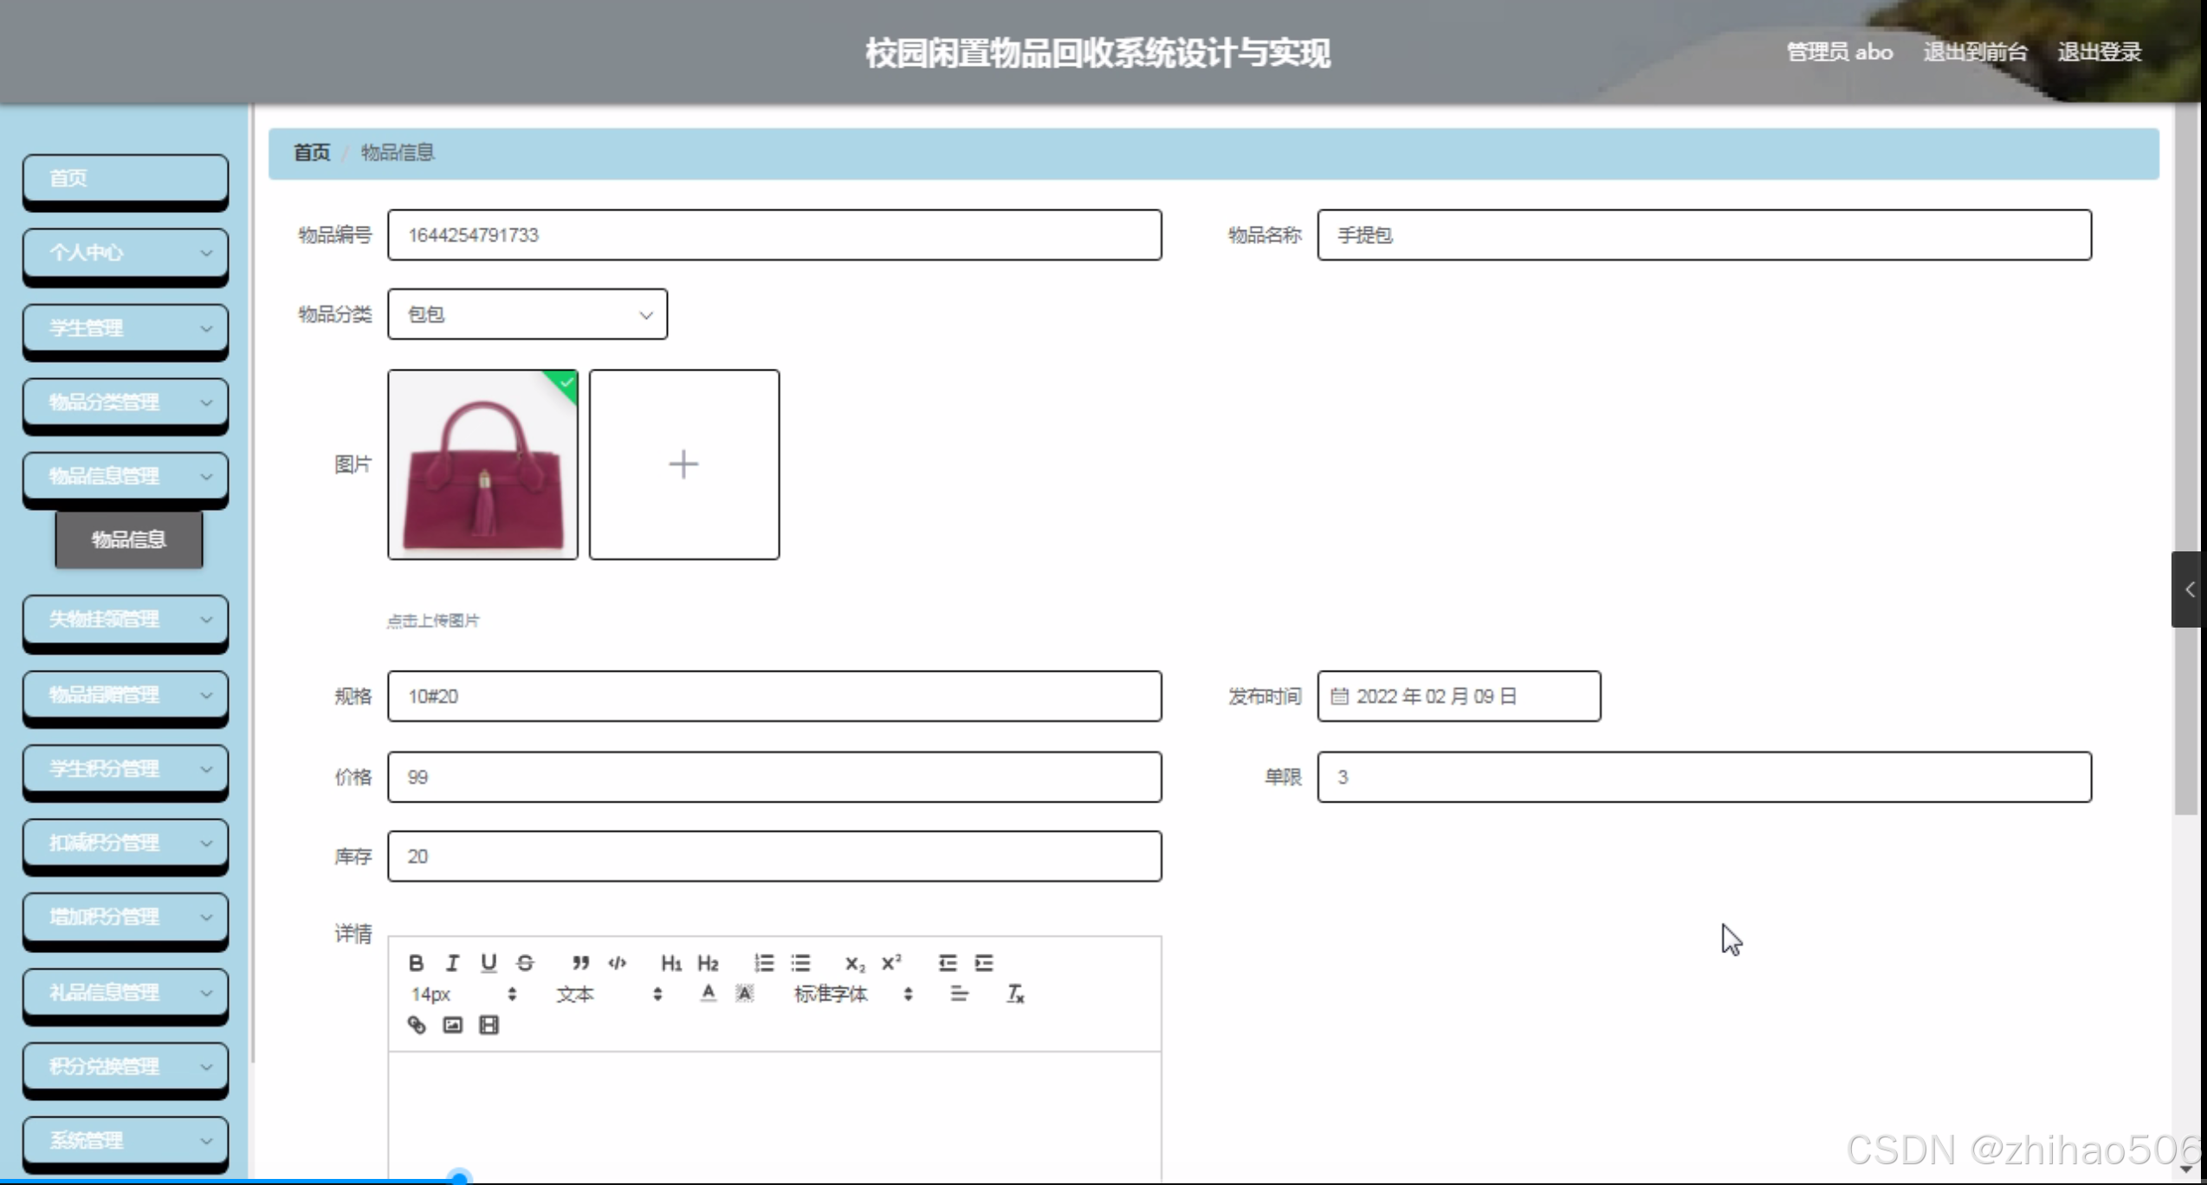Insert a video with the film icon

click(x=489, y=1025)
